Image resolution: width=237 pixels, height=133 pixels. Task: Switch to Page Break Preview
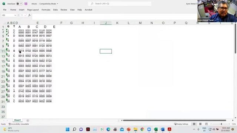(207, 124)
